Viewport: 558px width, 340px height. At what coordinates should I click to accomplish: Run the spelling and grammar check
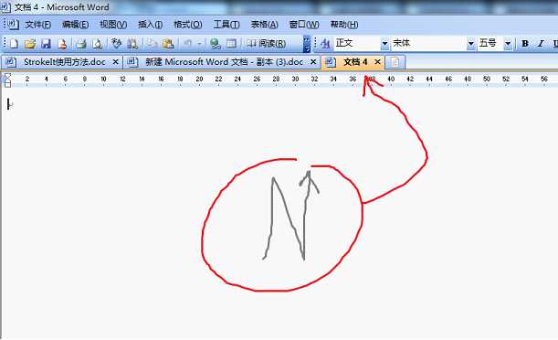(x=116, y=44)
